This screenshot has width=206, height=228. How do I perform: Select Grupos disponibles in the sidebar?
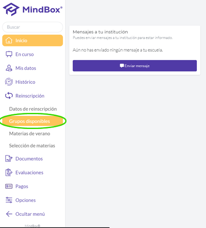click(x=33, y=121)
